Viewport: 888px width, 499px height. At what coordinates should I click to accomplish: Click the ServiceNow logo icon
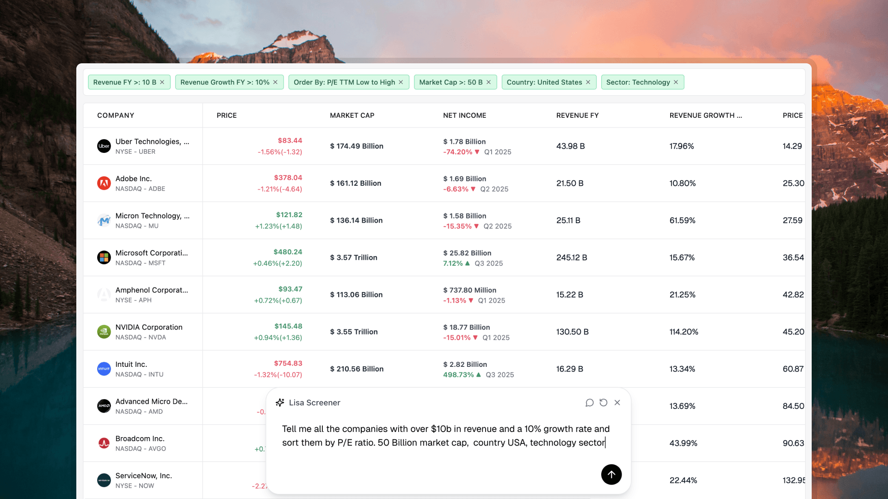pos(104,480)
